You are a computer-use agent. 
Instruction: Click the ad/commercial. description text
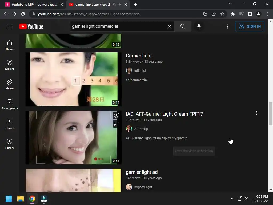pos(137,80)
